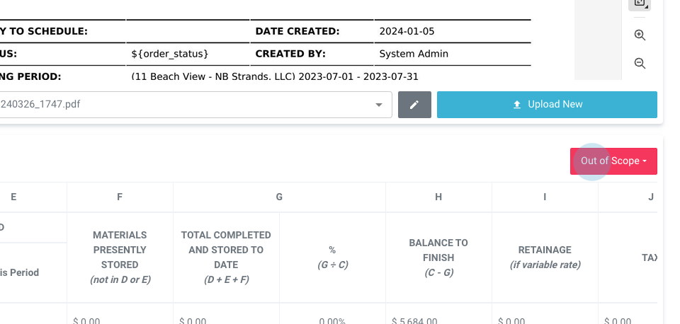Click the pencil edit button
Screen dimensions: 680x324
click(414, 105)
